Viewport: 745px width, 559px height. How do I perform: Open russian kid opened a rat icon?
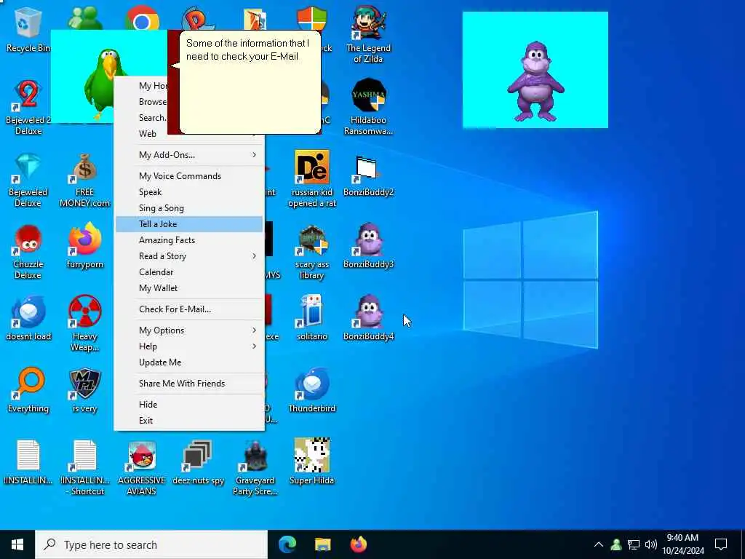click(311, 179)
